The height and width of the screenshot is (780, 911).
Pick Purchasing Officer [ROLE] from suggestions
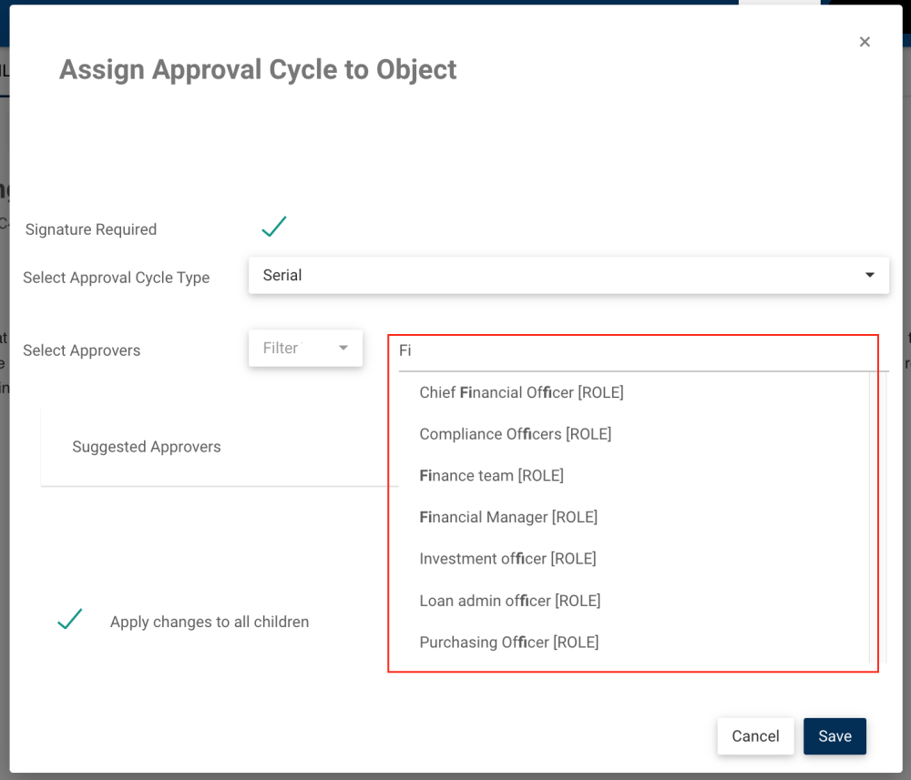coord(508,643)
